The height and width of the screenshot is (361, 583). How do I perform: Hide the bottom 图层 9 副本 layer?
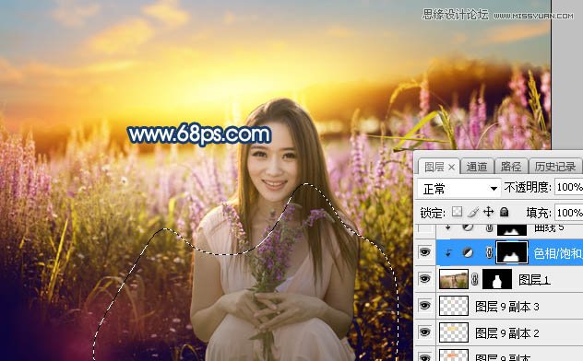[424, 357]
